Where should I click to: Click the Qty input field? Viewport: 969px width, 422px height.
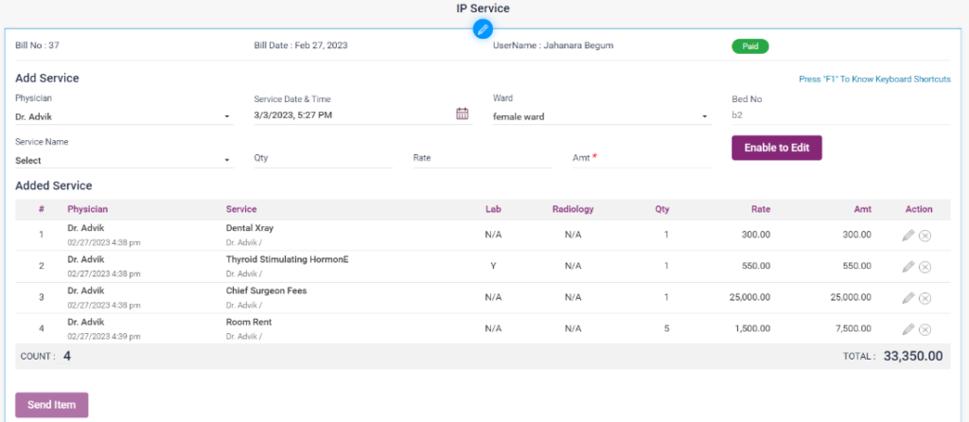pos(323,159)
